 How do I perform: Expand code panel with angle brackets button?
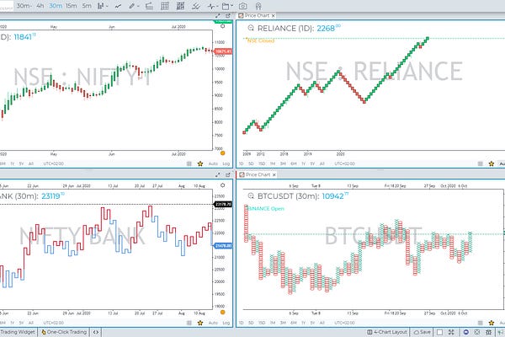point(96,332)
